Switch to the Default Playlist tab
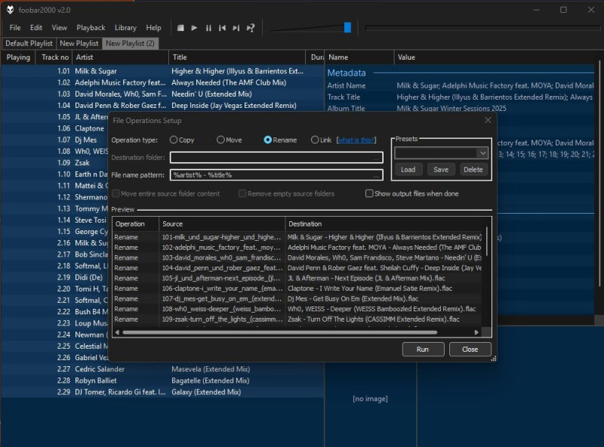Image resolution: width=604 pixels, height=447 pixels. (29, 44)
